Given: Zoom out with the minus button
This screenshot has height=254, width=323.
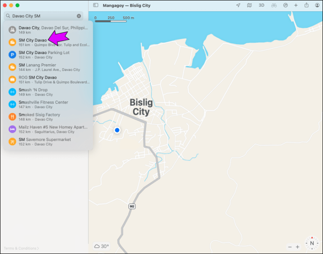Looking at the screenshot, I should pos(290,247).
